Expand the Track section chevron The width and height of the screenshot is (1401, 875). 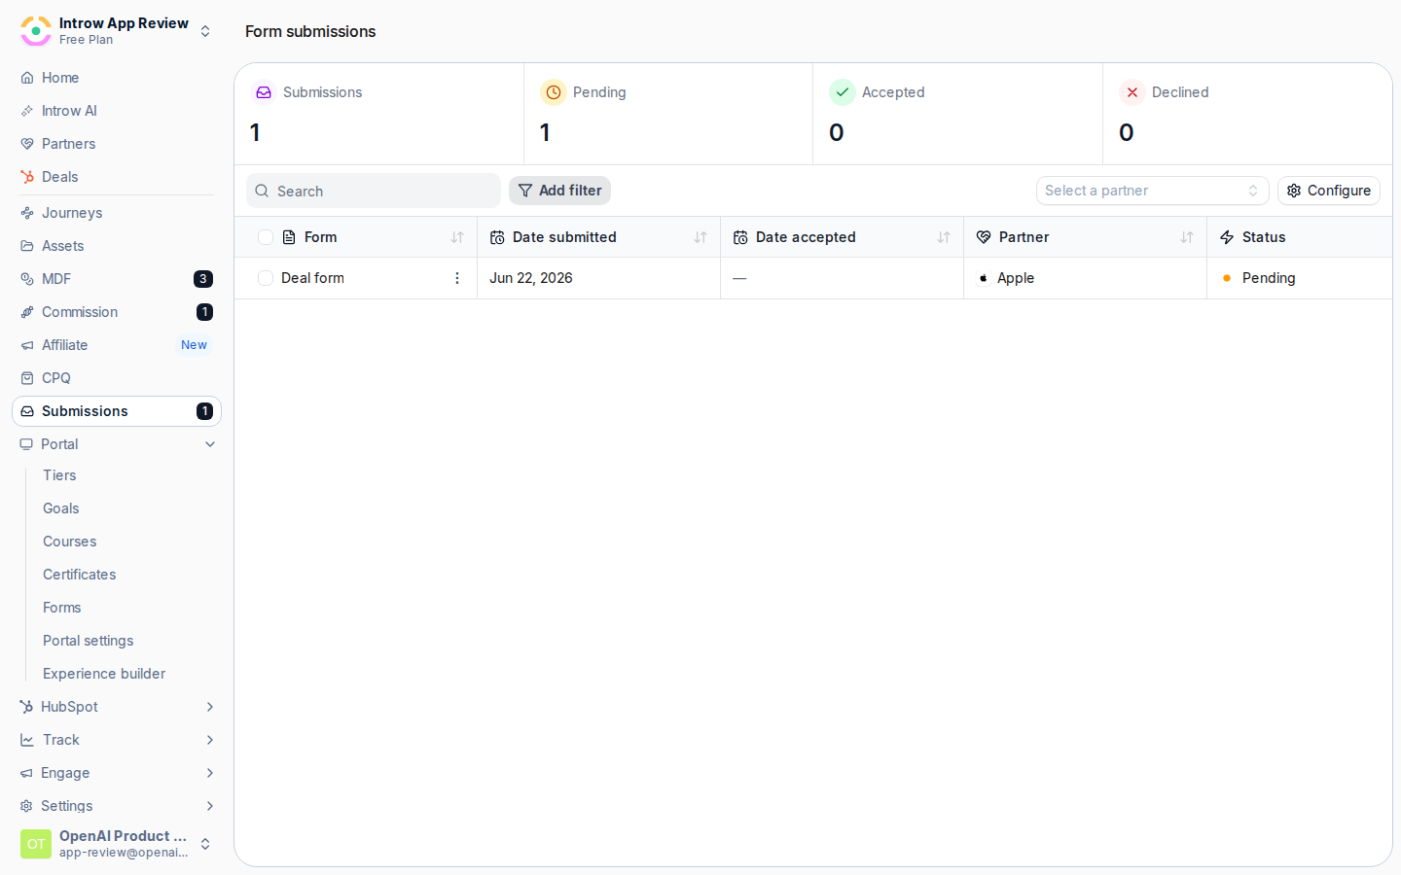(210, 740)
